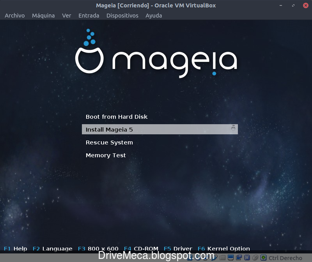The image size is (312, 262).
Task: Open the Ver menu
Action: [x=66, y=16]
